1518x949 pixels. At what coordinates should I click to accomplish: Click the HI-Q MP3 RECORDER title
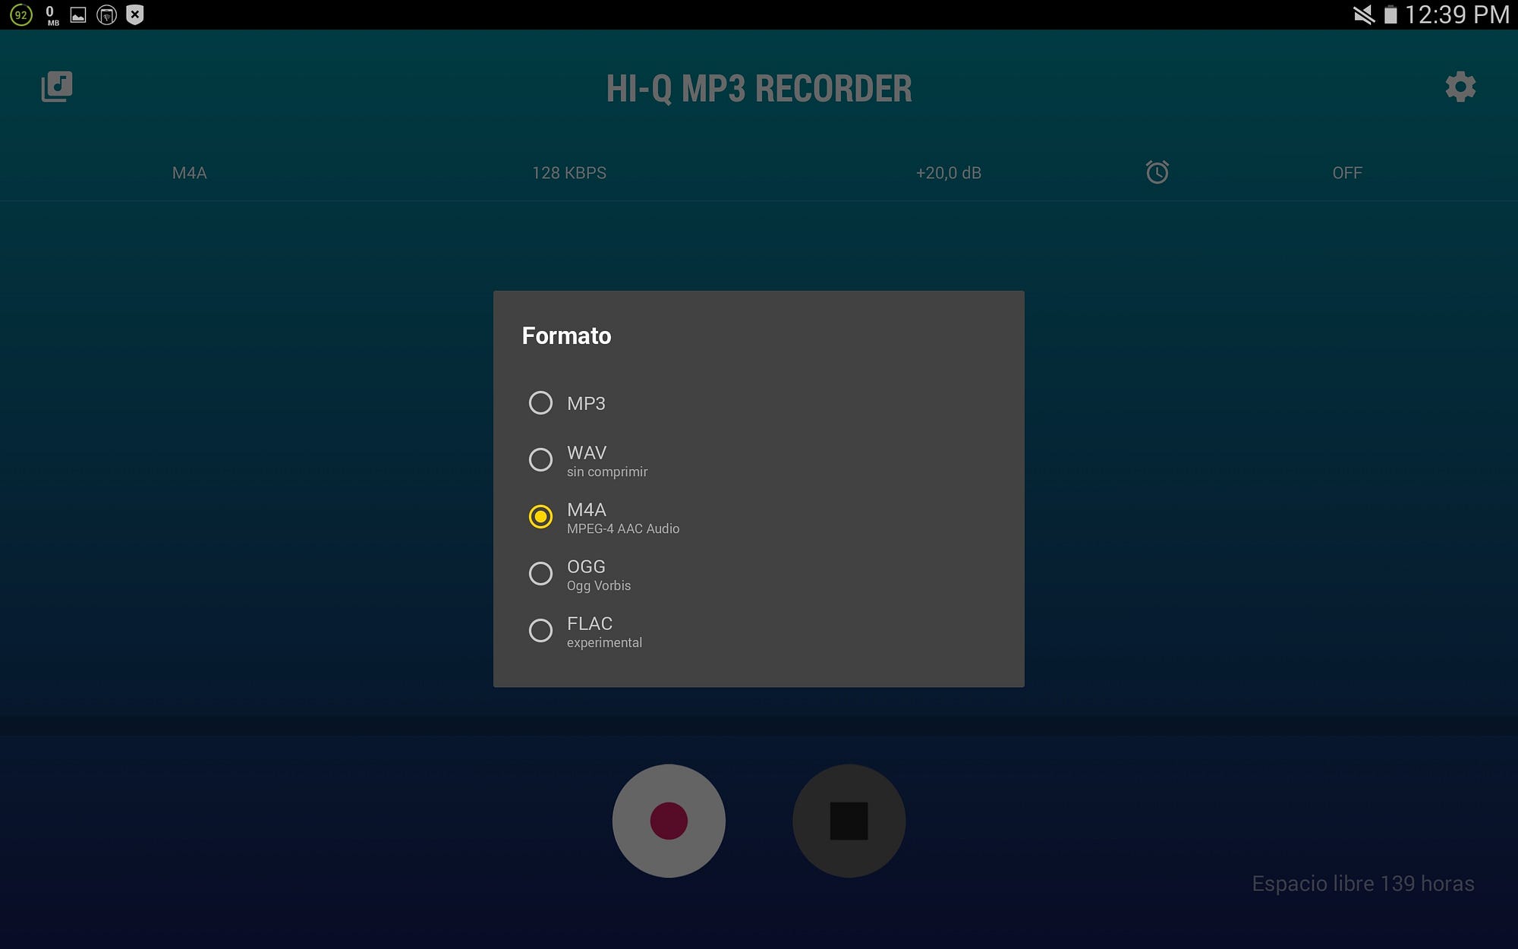pyautogui.click(x=759, y=89)
